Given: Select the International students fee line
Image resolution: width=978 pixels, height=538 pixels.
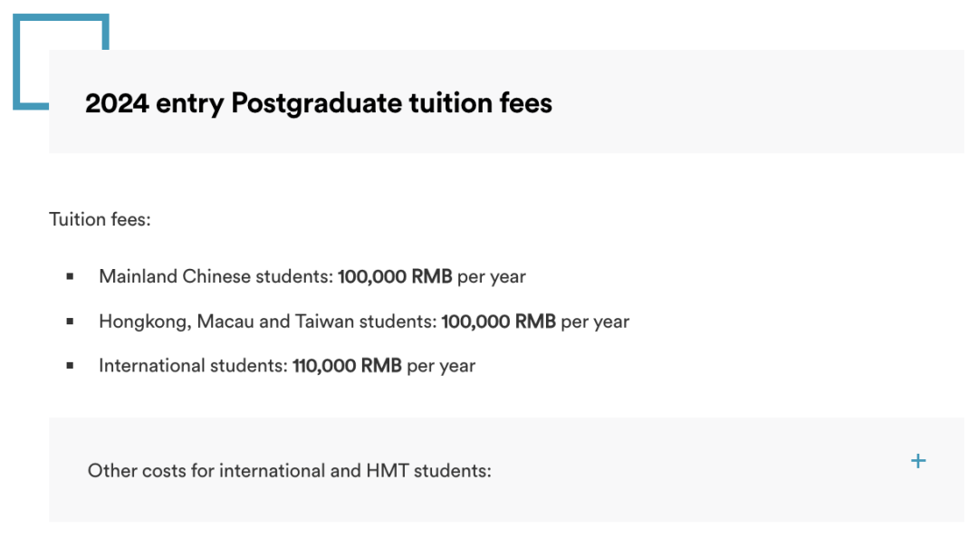Looking at the screenshot, I should pyautogui.click(x=287, y=366).
